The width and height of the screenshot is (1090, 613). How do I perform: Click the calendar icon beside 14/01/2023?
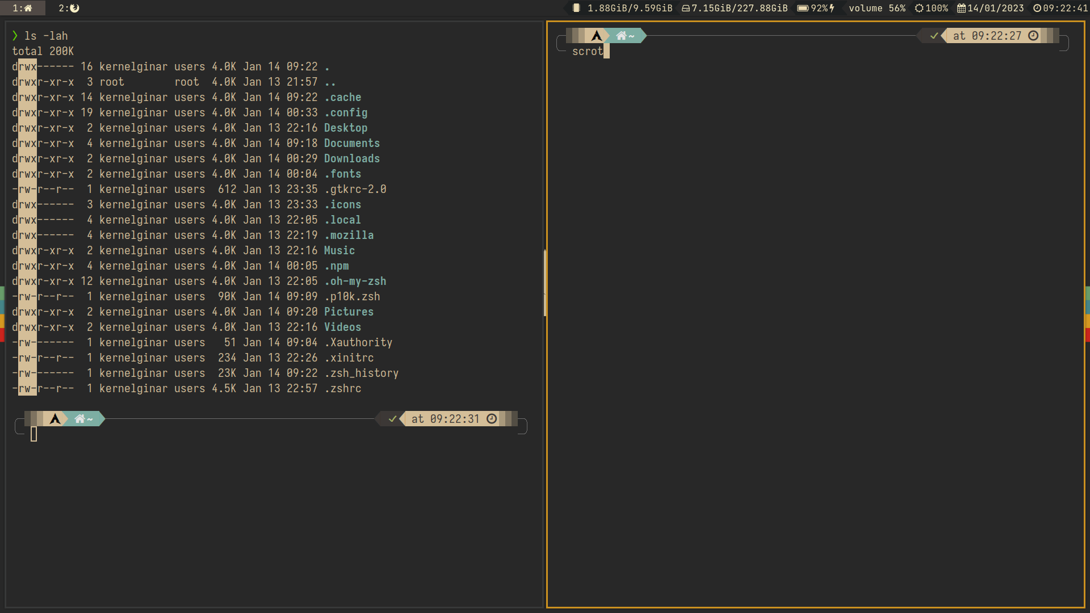(961, 8)
